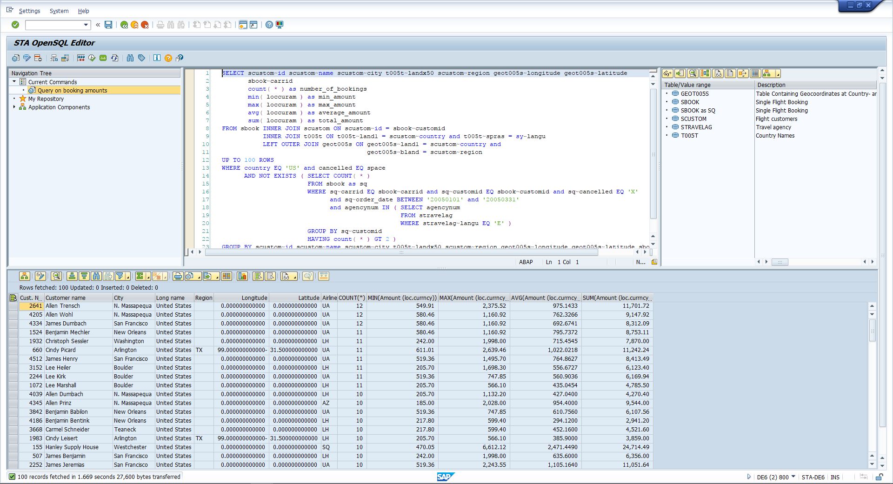Expand the Application Components node
This screenshot has width=893, height=484.
(x=14, y=107)
